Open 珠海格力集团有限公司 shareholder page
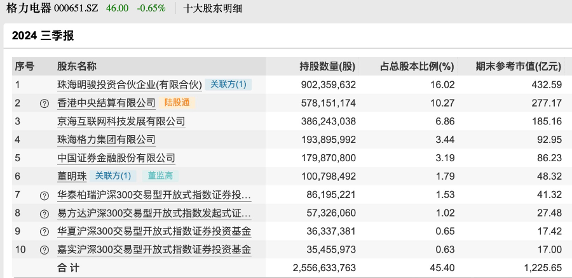Image resolution: width=572 pixels, height=278 pixels. point(106,139)
